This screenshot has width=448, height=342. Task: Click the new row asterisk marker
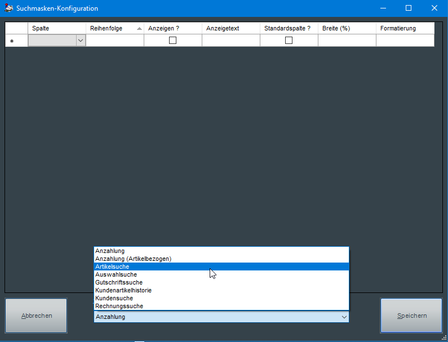click(x=12, y=41)
